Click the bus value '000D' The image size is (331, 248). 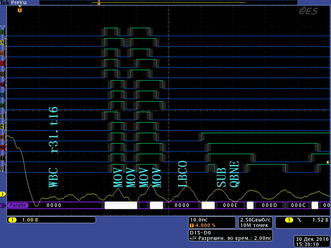pyautogui.click(x=269, y=205)
